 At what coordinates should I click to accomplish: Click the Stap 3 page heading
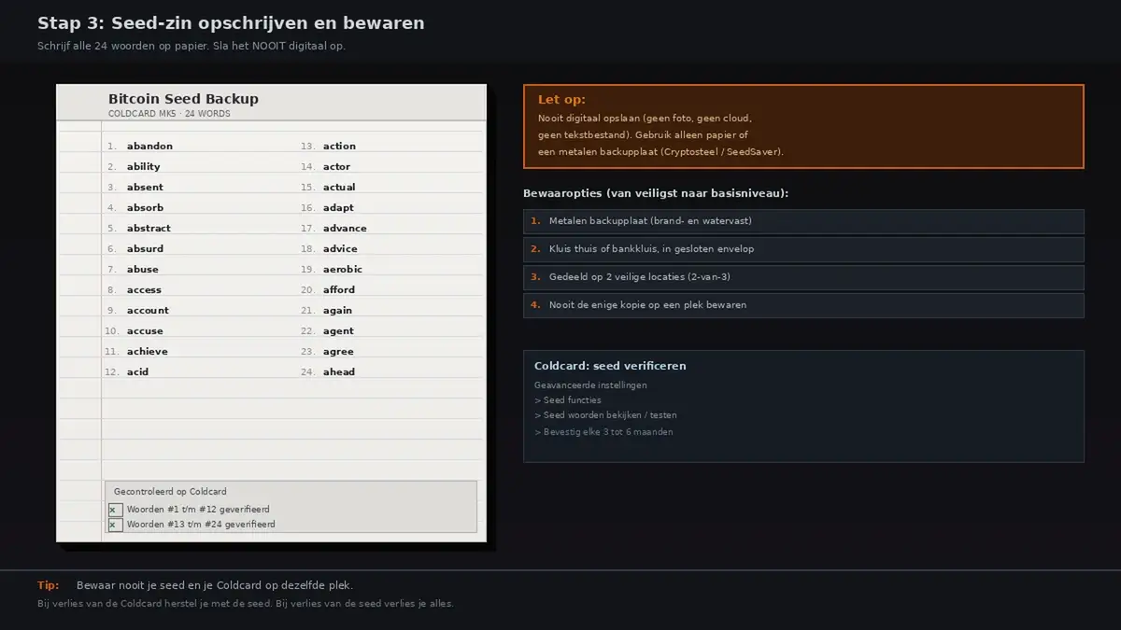tap(231, 23)
